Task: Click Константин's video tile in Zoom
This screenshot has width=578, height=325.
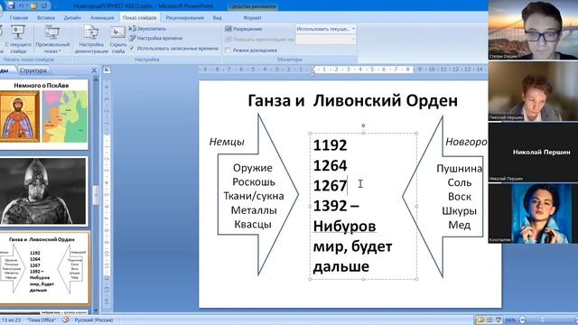Action: [x=533, y=213]
